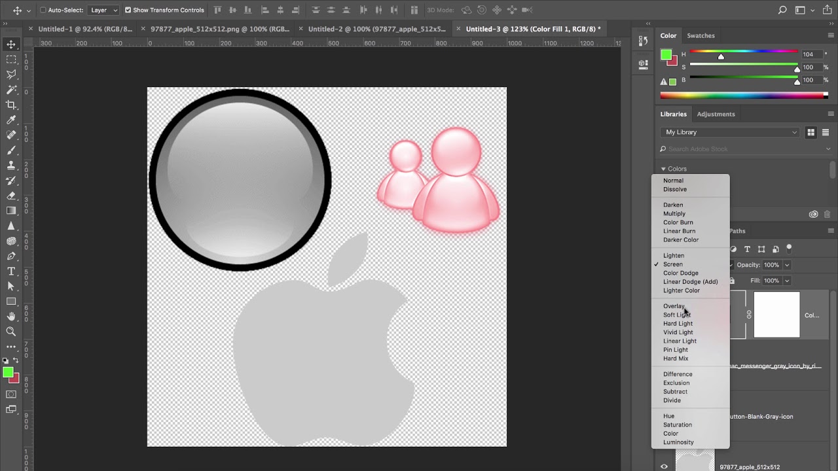This screenshot has width=838, height=471.
Task: Open the Paths panel tab
Action: [737, 231]
